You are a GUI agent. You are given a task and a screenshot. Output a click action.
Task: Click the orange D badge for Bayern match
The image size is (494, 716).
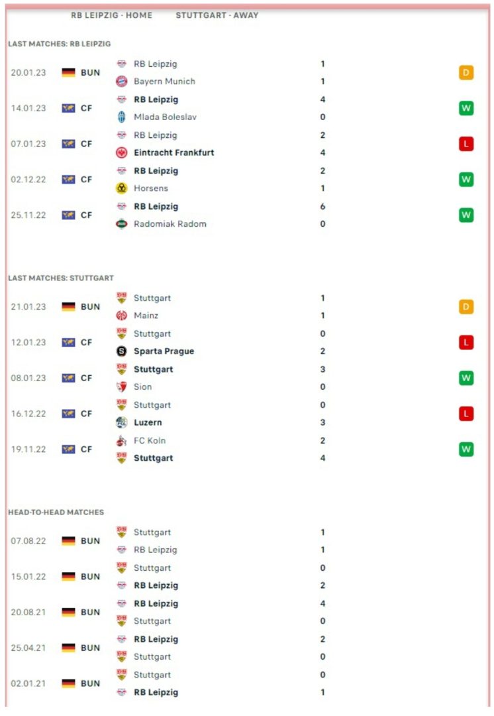point(466,73)
